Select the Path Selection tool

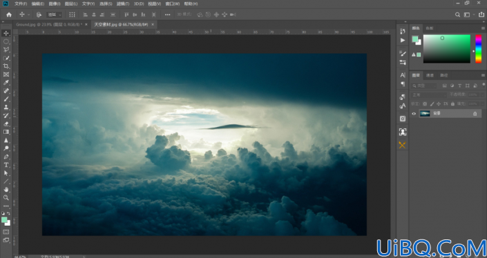tap(6, 173)
